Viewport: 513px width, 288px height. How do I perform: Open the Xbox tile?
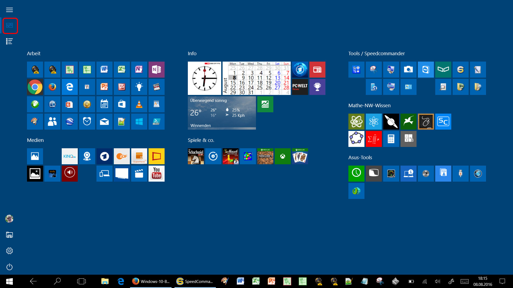[282, 156]
